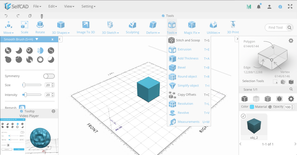Click the delete trash icon
The height and width of the screenshot is (155, 297).
[42, 16]
